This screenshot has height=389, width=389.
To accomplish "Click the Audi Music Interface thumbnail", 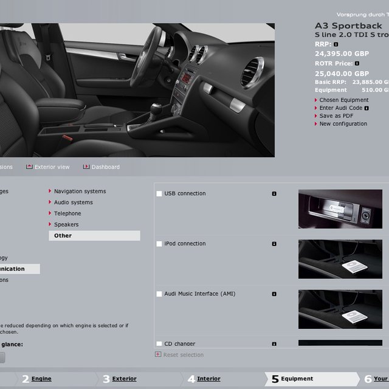I will (x=340, y=309).
